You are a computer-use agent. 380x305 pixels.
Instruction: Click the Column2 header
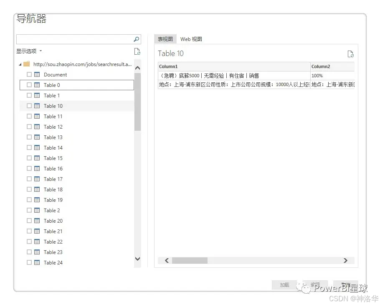coord(332,66)
